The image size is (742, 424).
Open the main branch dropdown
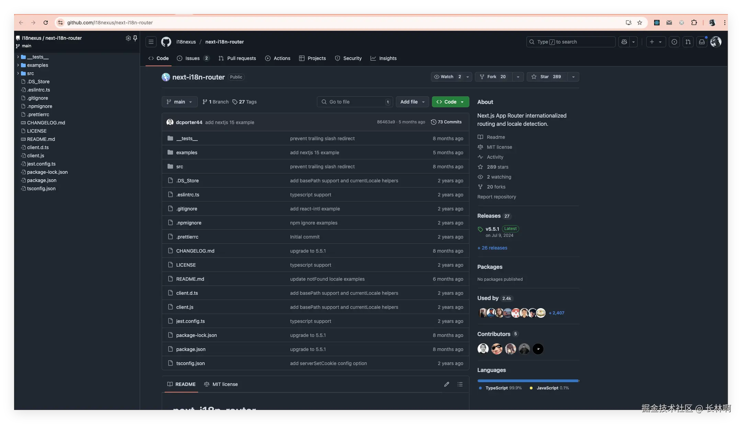point(179,102)
